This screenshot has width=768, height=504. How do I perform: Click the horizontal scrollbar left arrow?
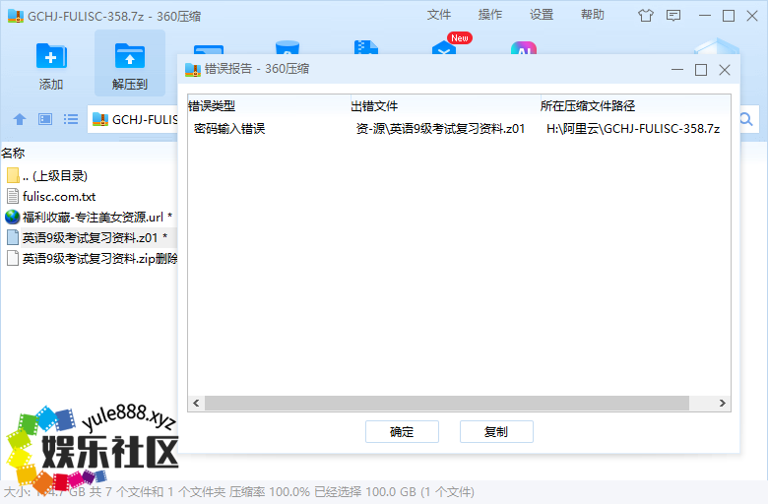point(196,403)
